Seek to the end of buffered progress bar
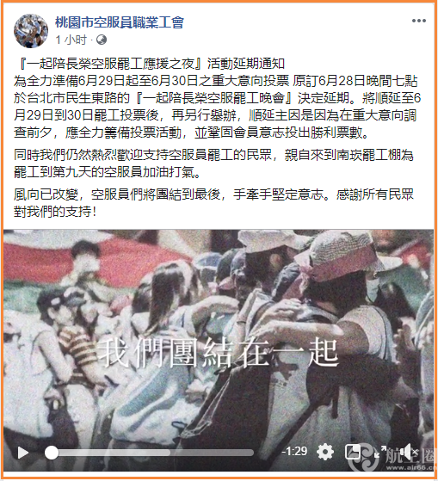 170,453
